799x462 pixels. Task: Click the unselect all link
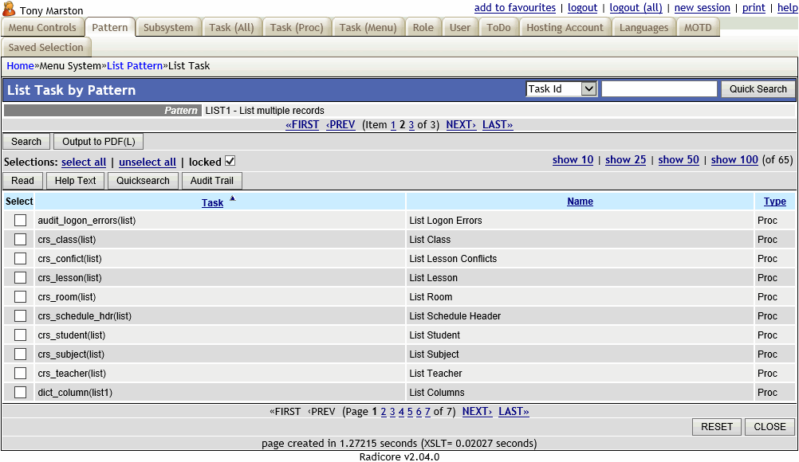[x=148, y=162]
